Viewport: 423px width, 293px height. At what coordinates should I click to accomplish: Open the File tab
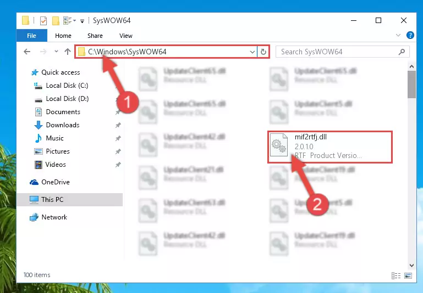[x=31, y=36]
